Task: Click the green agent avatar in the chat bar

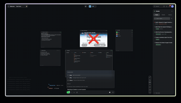Action: tap(68, 92)
